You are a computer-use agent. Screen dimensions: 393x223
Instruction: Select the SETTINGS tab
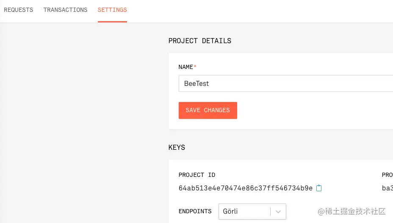112,10
